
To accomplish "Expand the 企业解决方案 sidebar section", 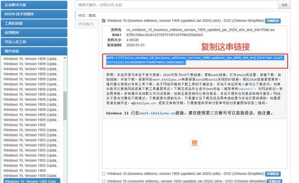I will [x=34, y=5].
